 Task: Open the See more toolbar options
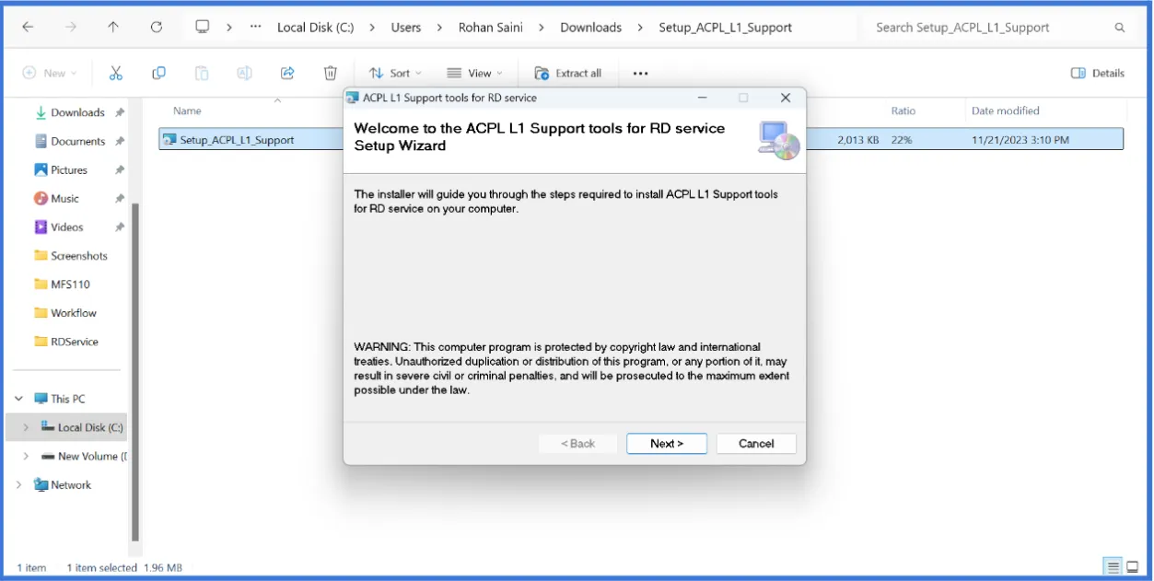coord(641,73)
